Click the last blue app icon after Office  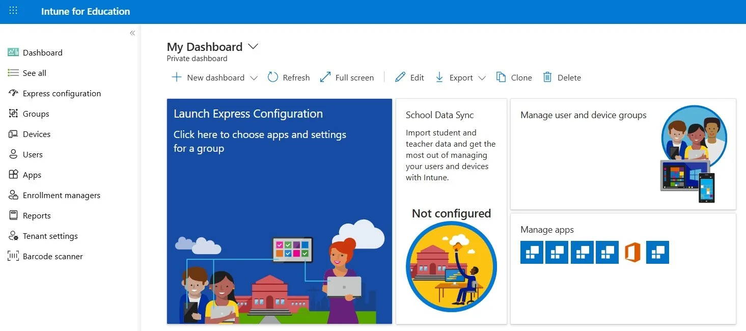pyautogui.click(x=657, y=252)
